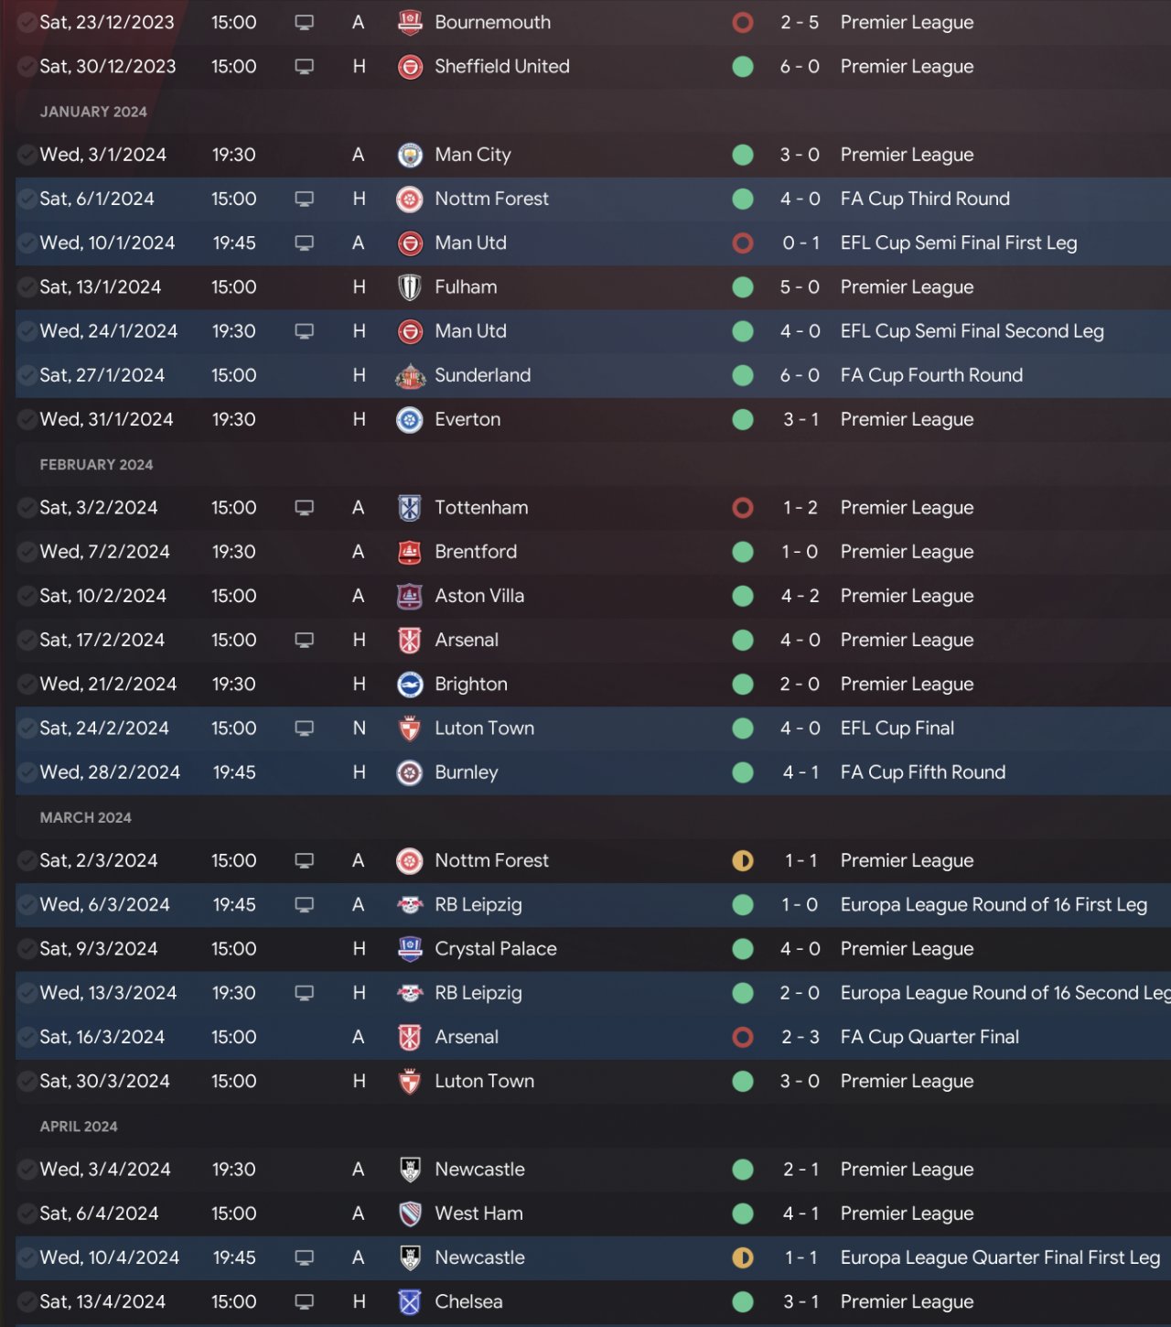Open the FA Cup Quarter Final competition link

tap(929, 1037)
